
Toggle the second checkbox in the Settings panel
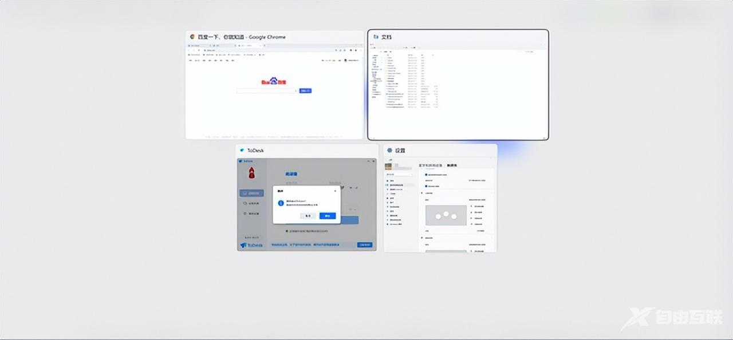tap(426, 185)
